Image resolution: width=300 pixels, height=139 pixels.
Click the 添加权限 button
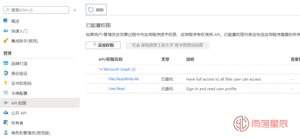(x=103, y=45)
